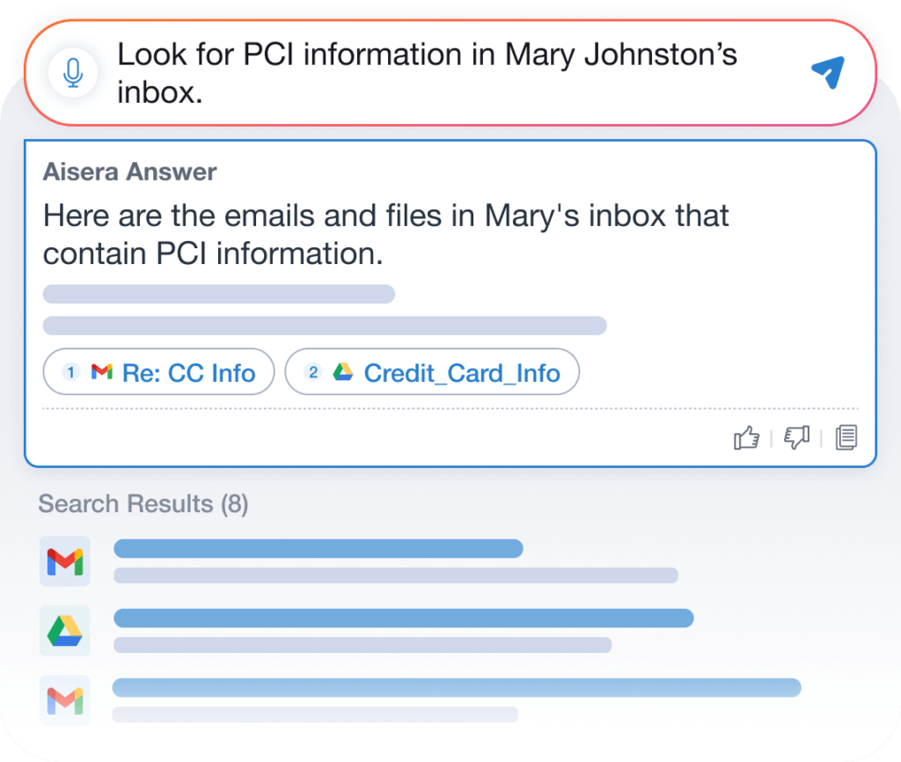Click the Gmail logo inside the Re: CC Info chip
This screenshot has height=762, width=901.
[102, 372]
